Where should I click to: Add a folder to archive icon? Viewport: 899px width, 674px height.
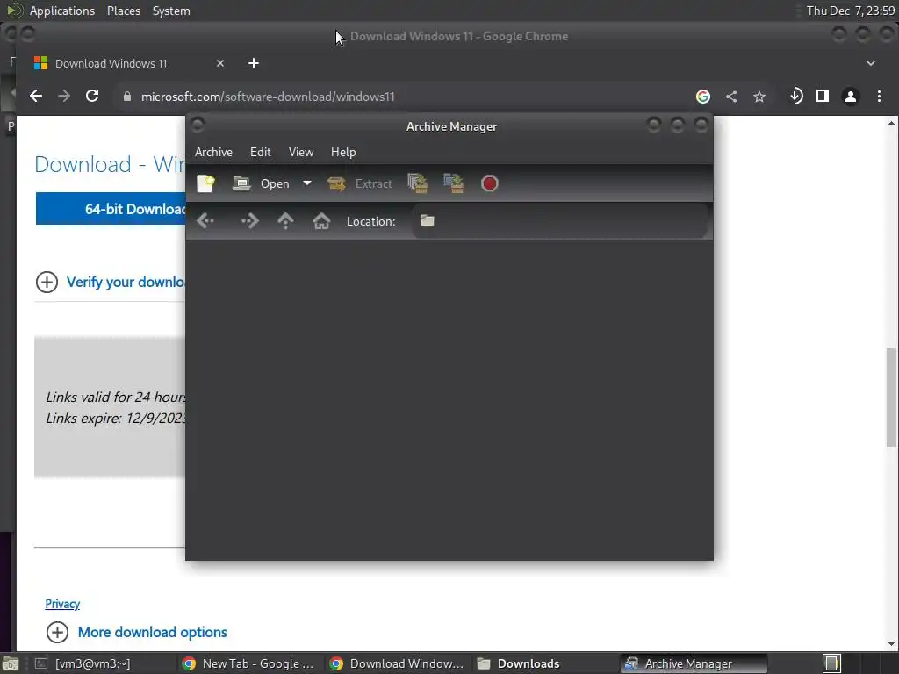(x=454, y=183)
